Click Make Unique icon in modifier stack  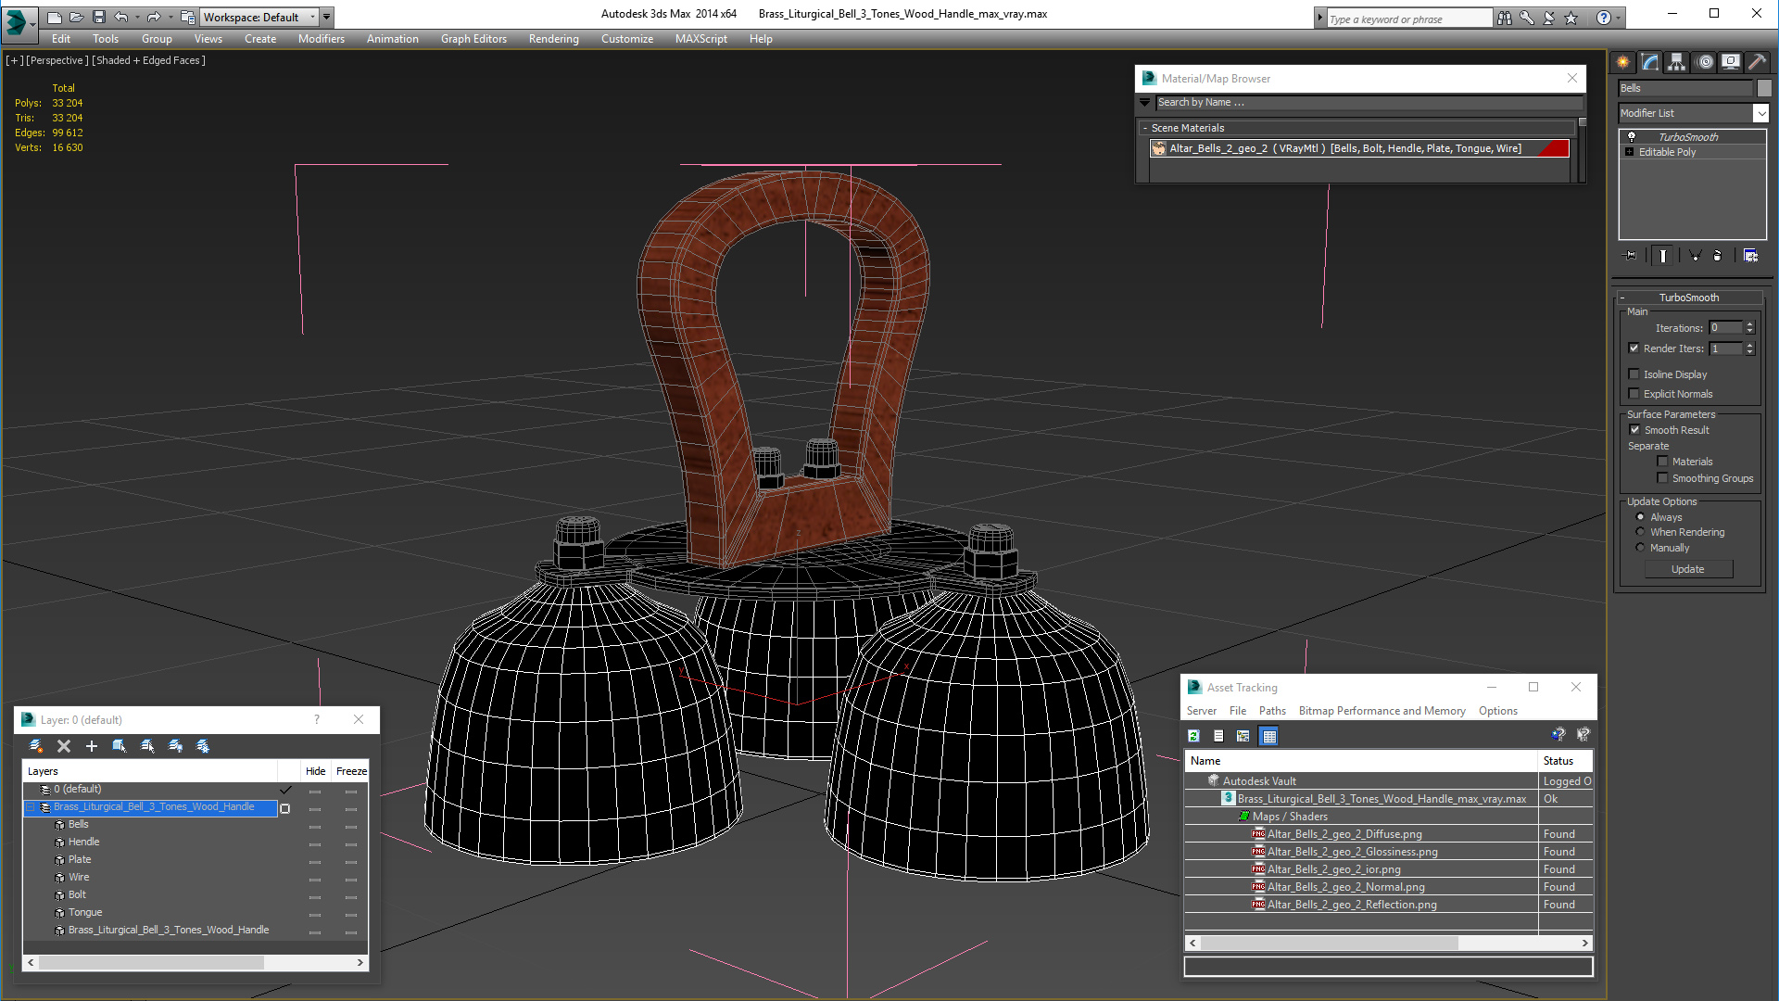[1695, 256]
